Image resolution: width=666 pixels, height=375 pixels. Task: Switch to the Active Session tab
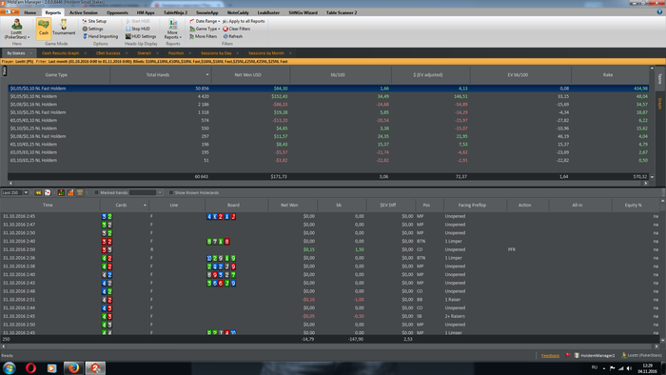coord(84,12)
